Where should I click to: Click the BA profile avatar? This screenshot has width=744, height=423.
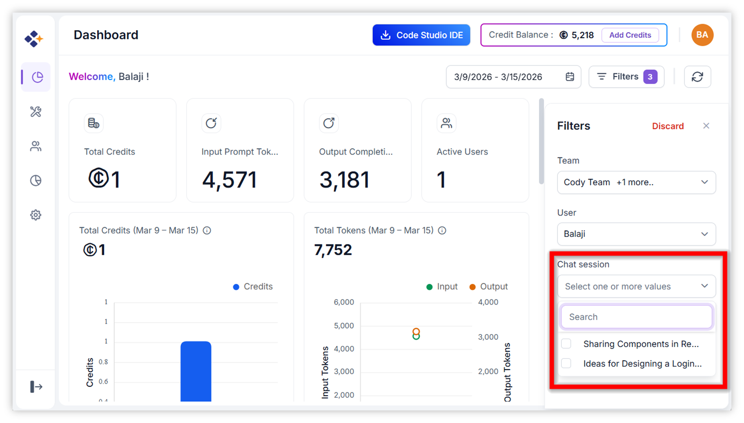(x=702, y=35)
